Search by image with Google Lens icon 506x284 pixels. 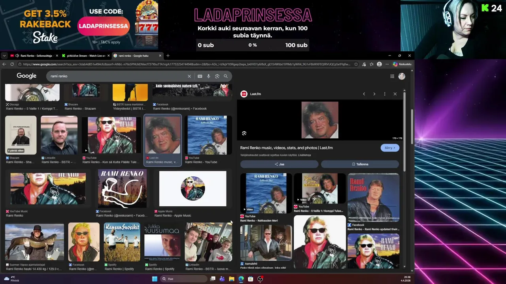coord(217,76)
